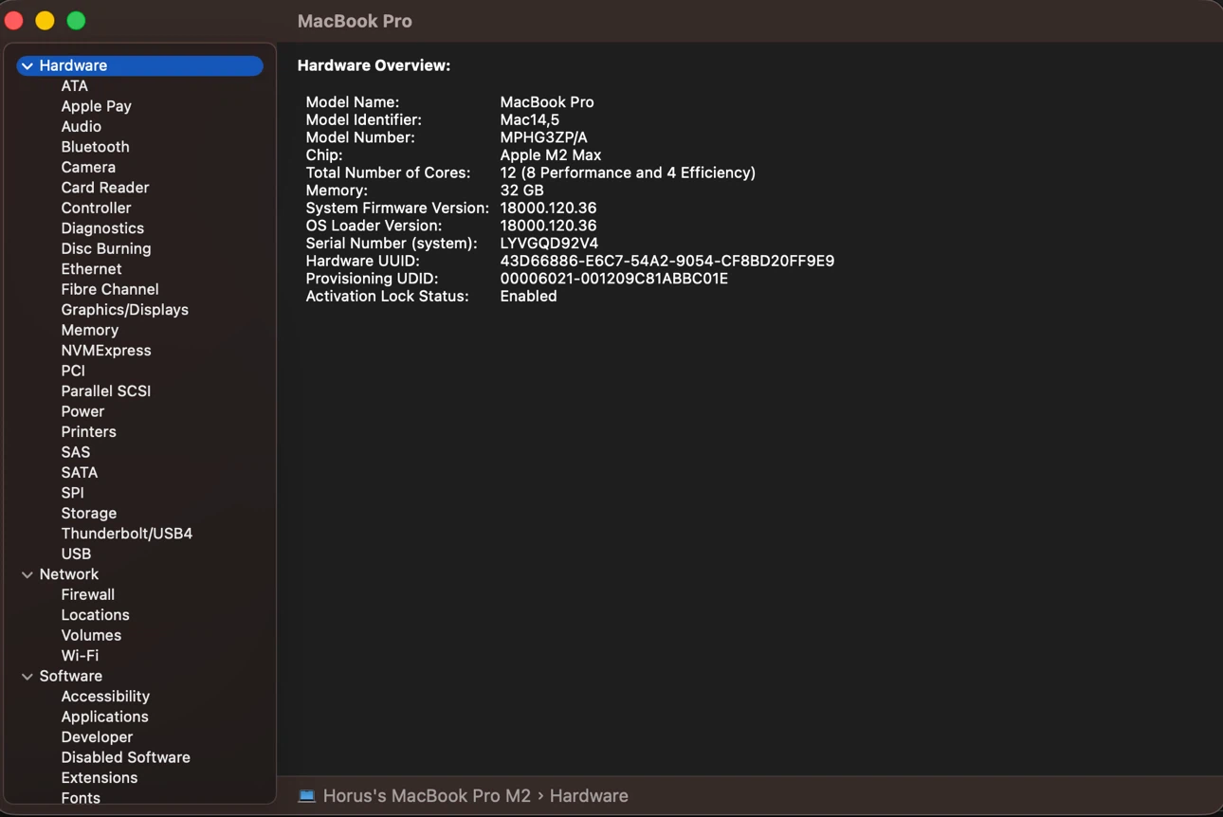Select PCI in the sidebar

click(73, 372)
